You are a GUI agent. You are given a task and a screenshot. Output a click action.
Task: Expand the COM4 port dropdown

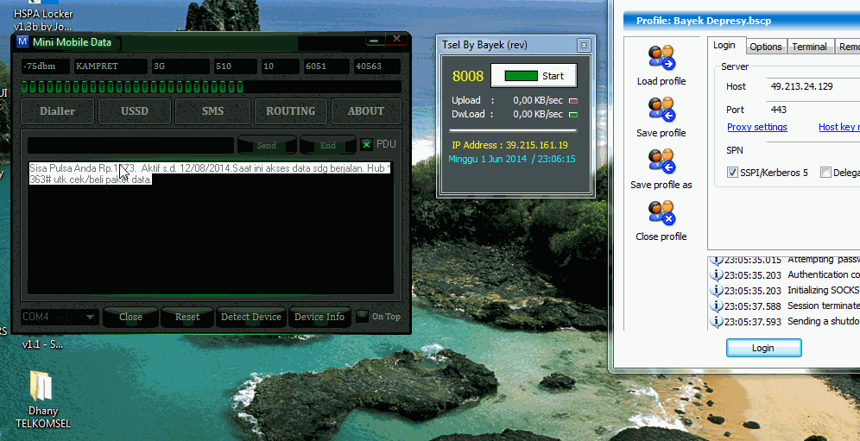(91, 317)
